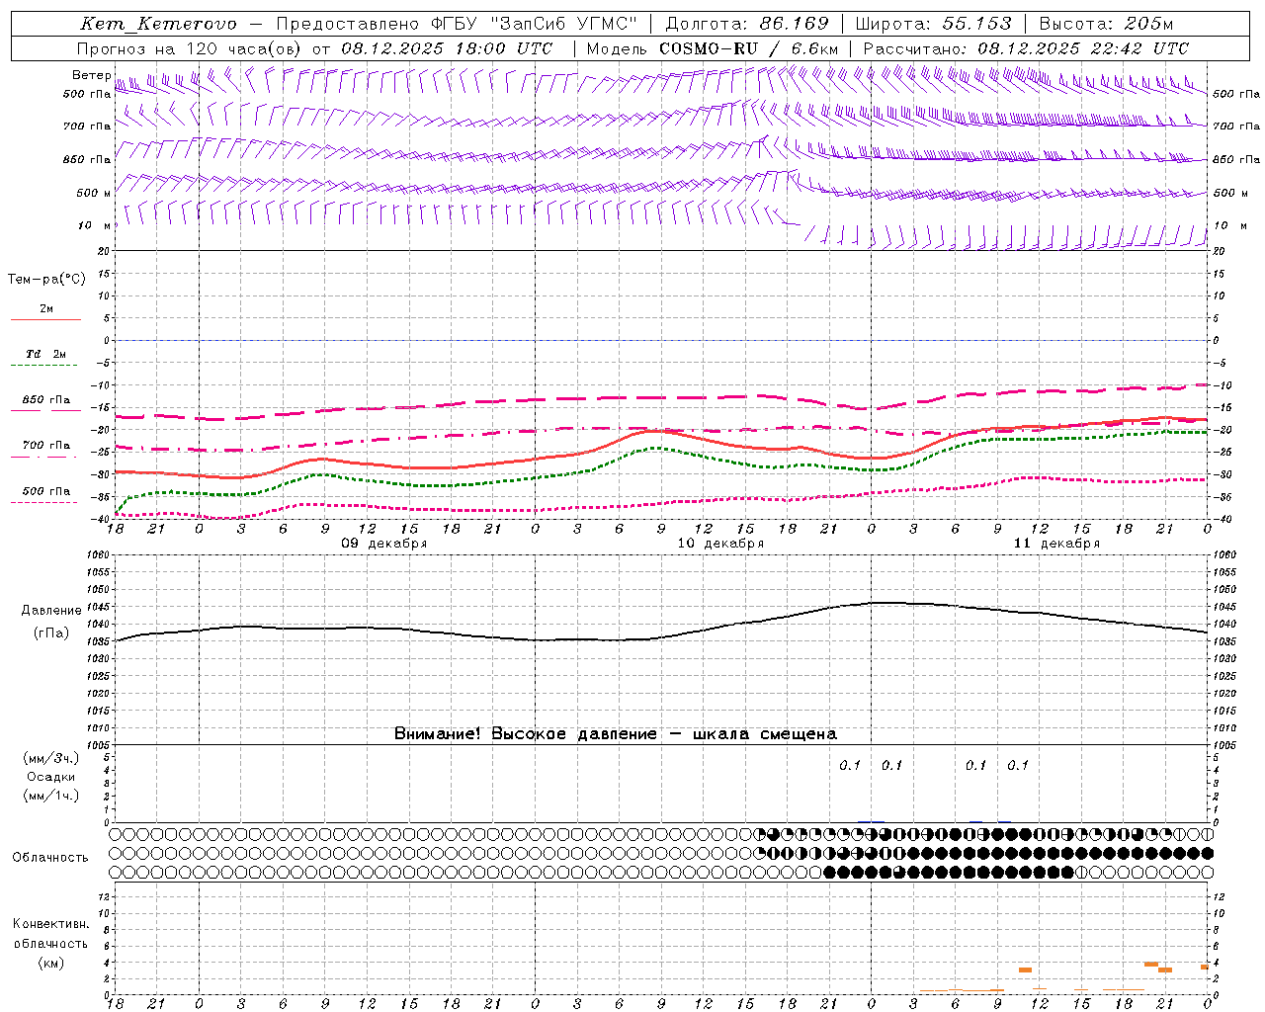
Task: Click the Долгота: 86.169 value
Action: pos(747,24)
